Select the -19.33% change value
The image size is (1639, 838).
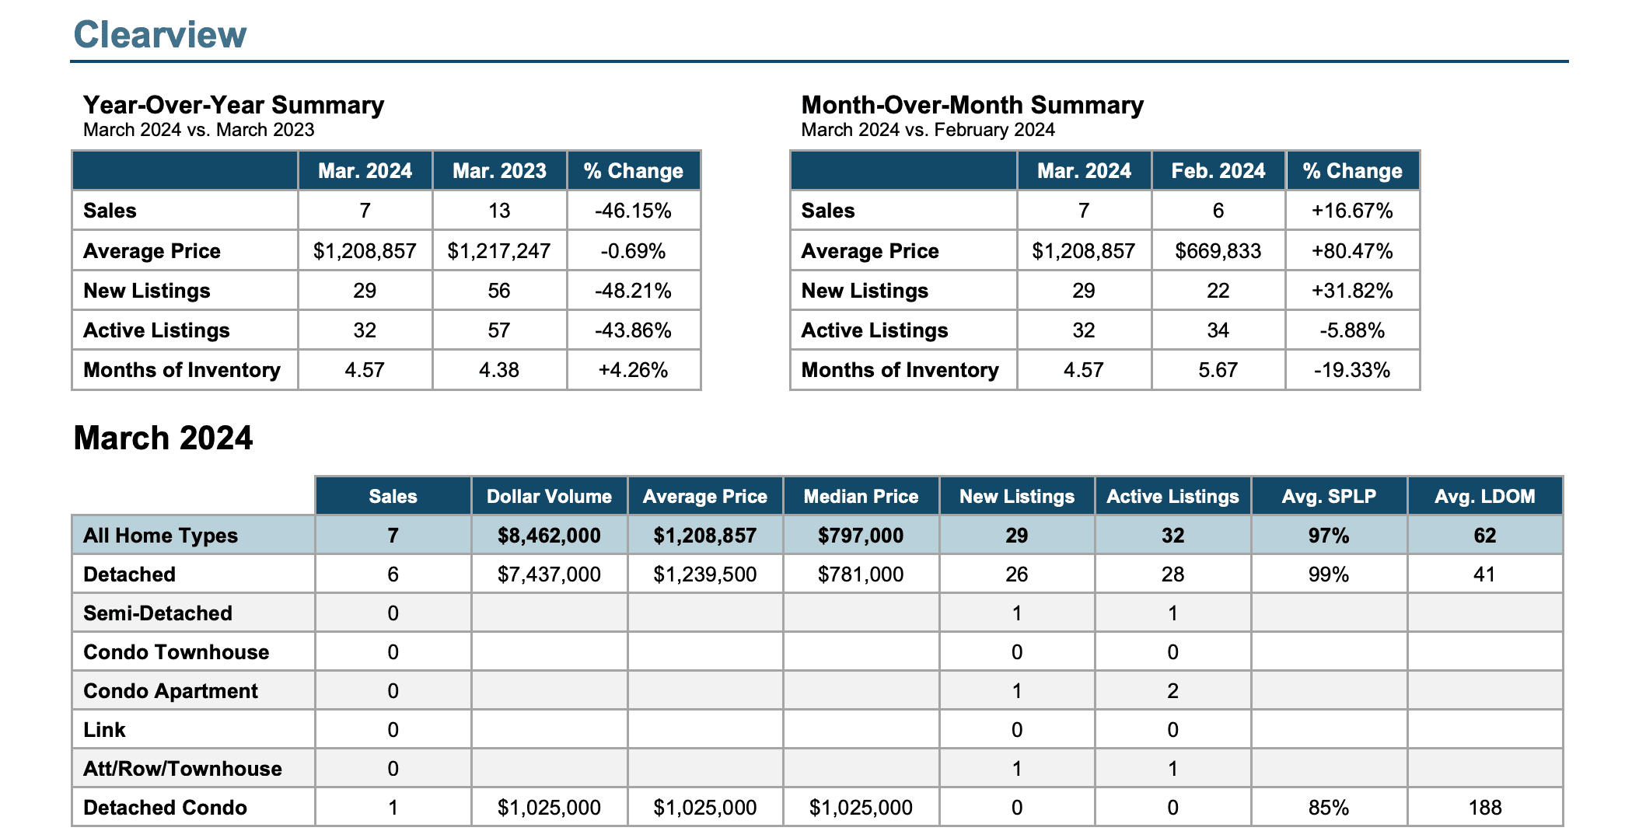(1352, 370)
